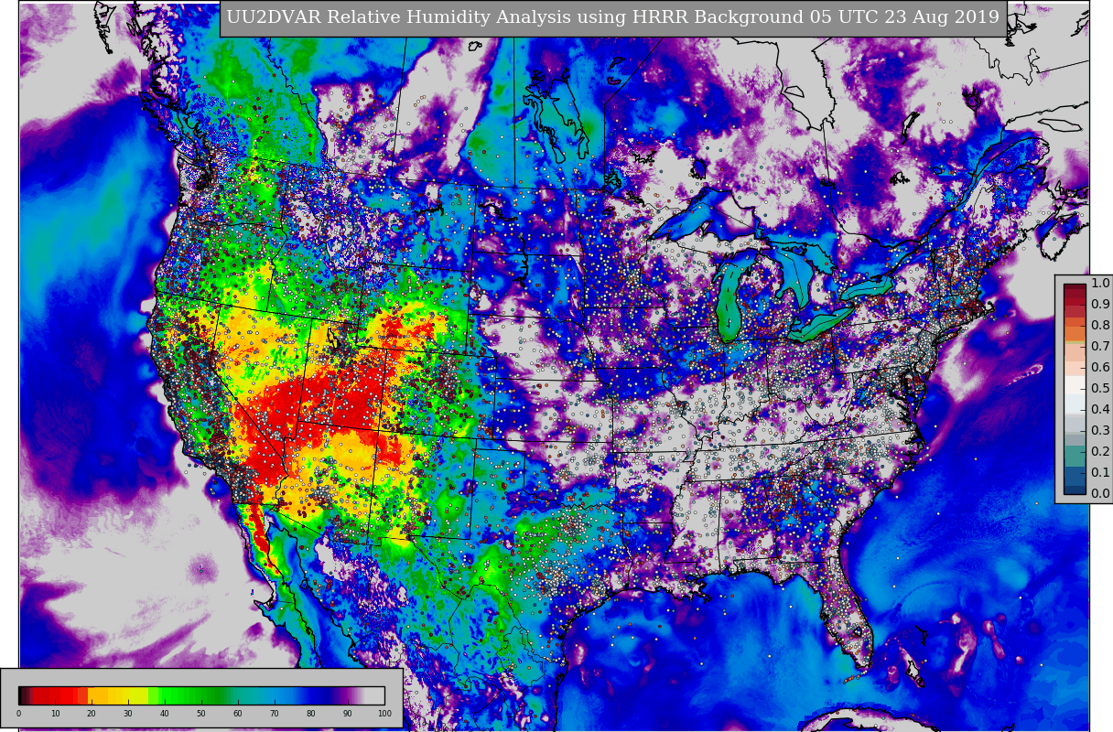Click the '100' tick label on humidity colorbar
Viewport: 1113px width, 732px height.
(x=384, y=713)
